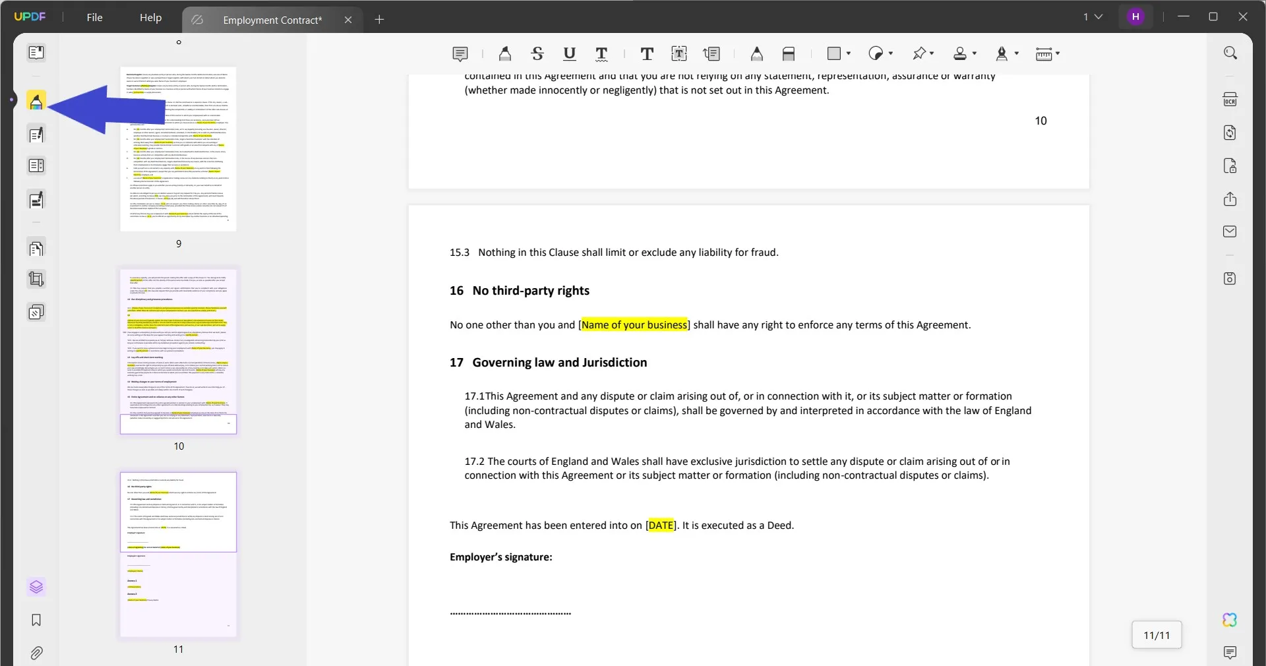Open the page tools copy icon in sidebar

pyautogui.click(x=36, y=249)
